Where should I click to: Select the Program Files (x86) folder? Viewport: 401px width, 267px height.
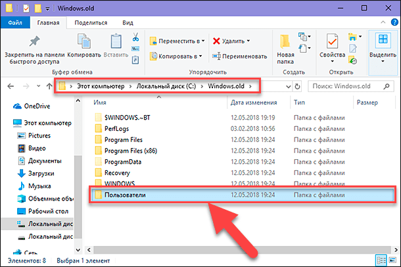pos(126,151)
